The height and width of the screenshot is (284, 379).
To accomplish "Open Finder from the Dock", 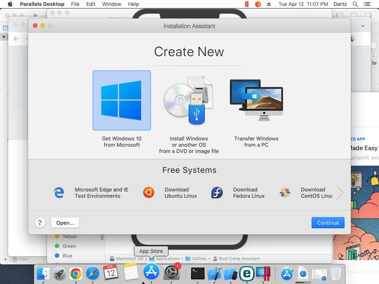I will pyautogui.click(x=43, y=273).
